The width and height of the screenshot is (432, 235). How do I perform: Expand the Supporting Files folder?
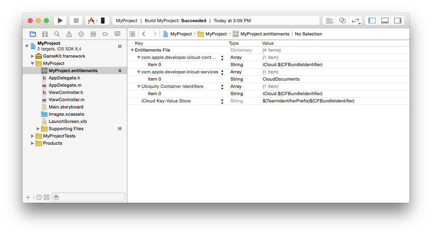tap(38, 129)
